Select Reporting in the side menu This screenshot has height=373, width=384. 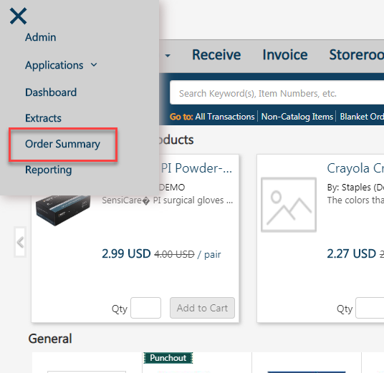[49, 170]
